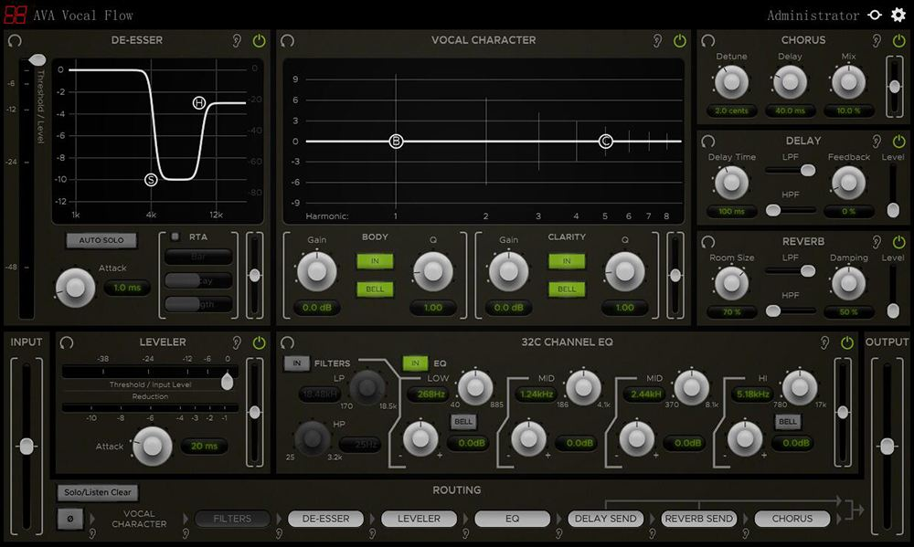
Task: Click the DELAY Feedback knob
Action: (849, 183)
